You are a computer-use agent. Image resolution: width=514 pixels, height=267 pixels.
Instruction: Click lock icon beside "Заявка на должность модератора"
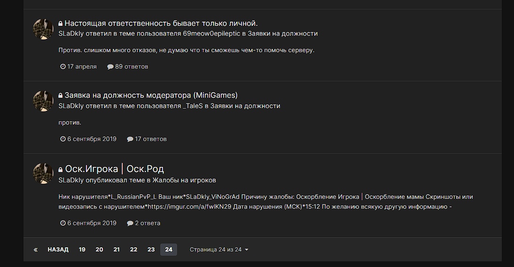[60, 95]
